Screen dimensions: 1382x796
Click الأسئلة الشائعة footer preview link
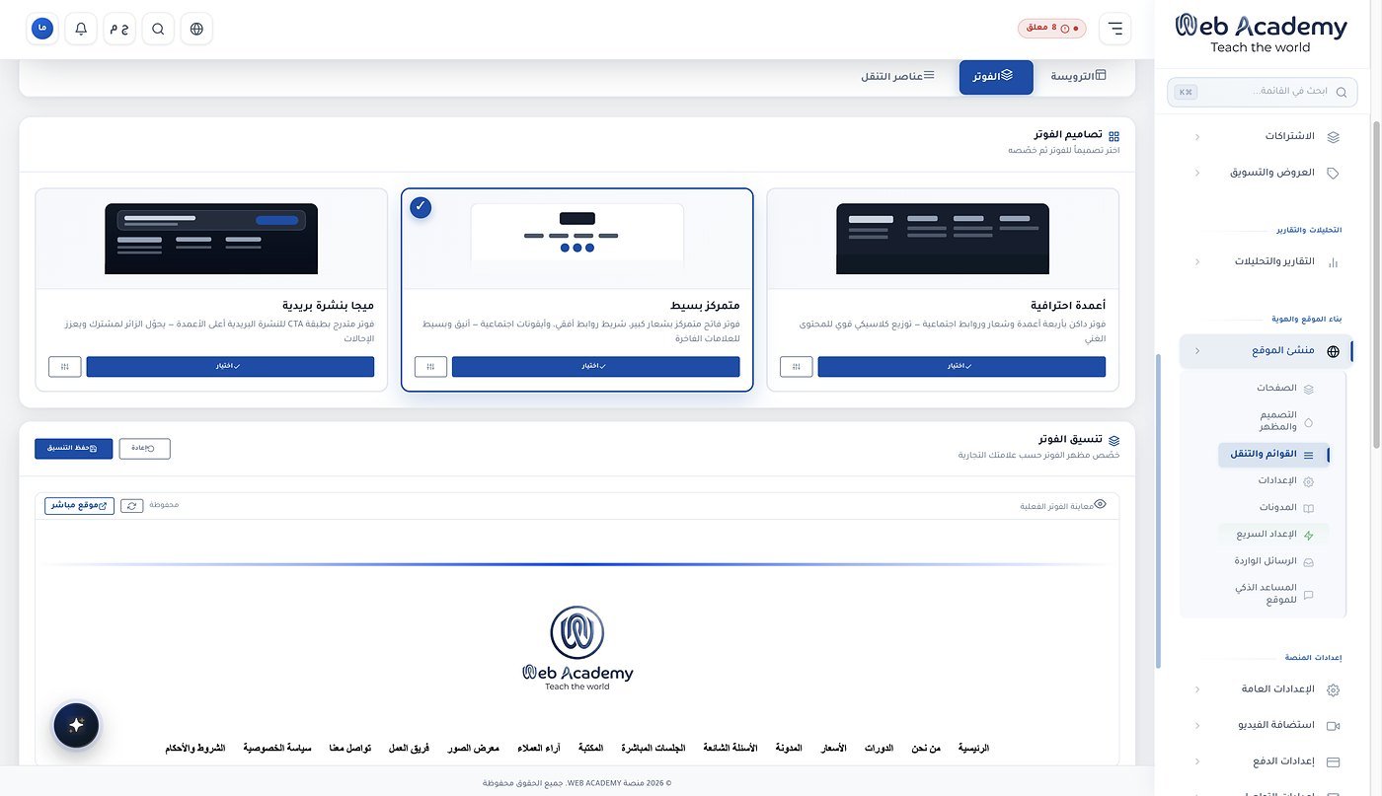(730, 749)
